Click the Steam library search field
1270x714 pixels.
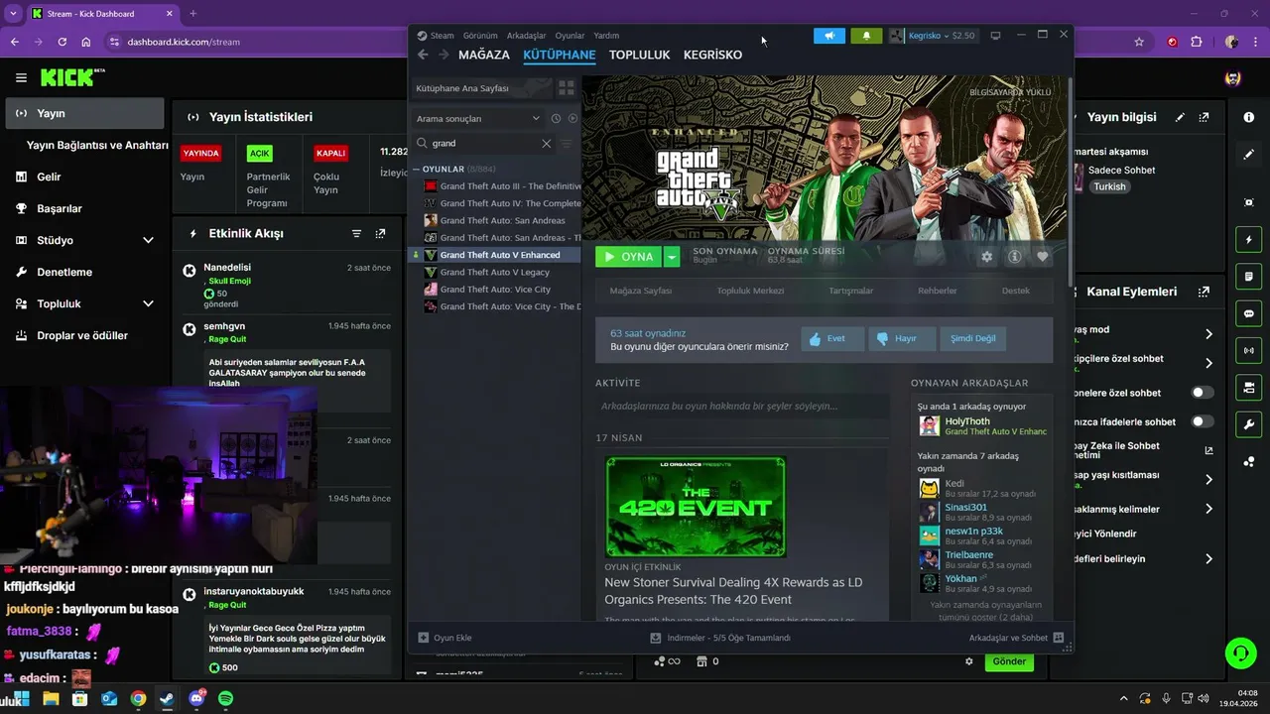pyautogui.click(x=484, y=143)
